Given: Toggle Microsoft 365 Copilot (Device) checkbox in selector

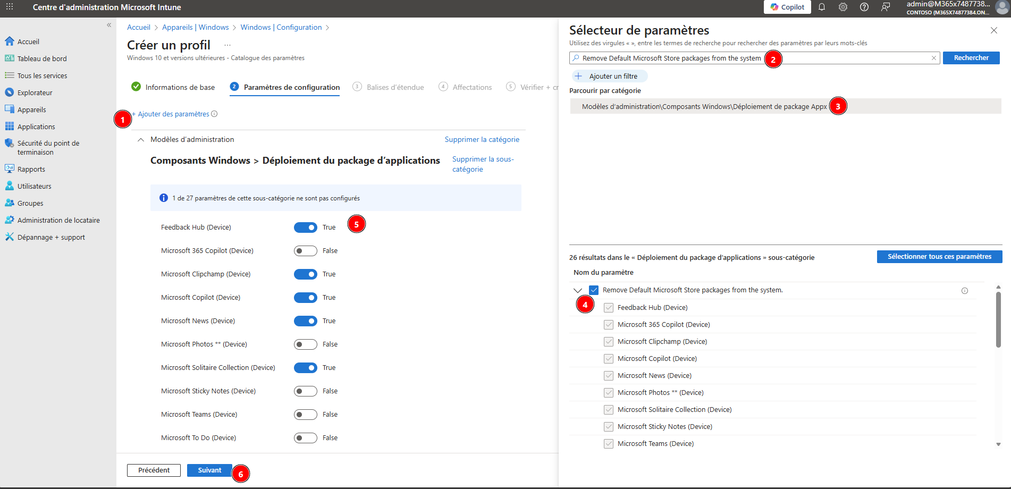Looking at the screenshot, I should point(609,325).
